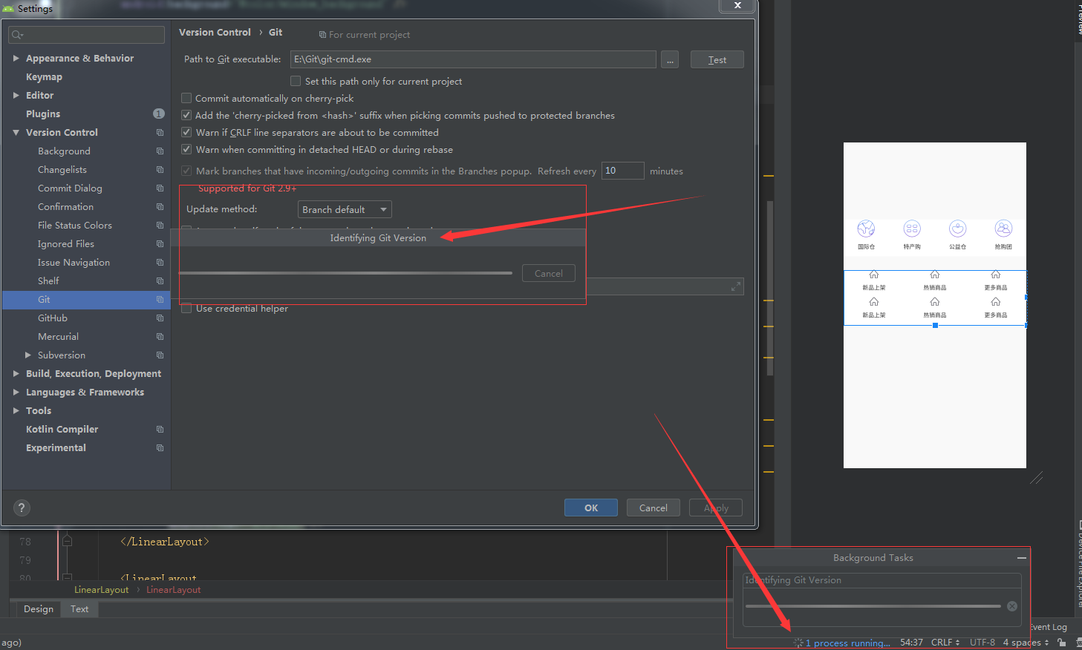
Task: Click the expand icon on the text field
Action: 736,286
